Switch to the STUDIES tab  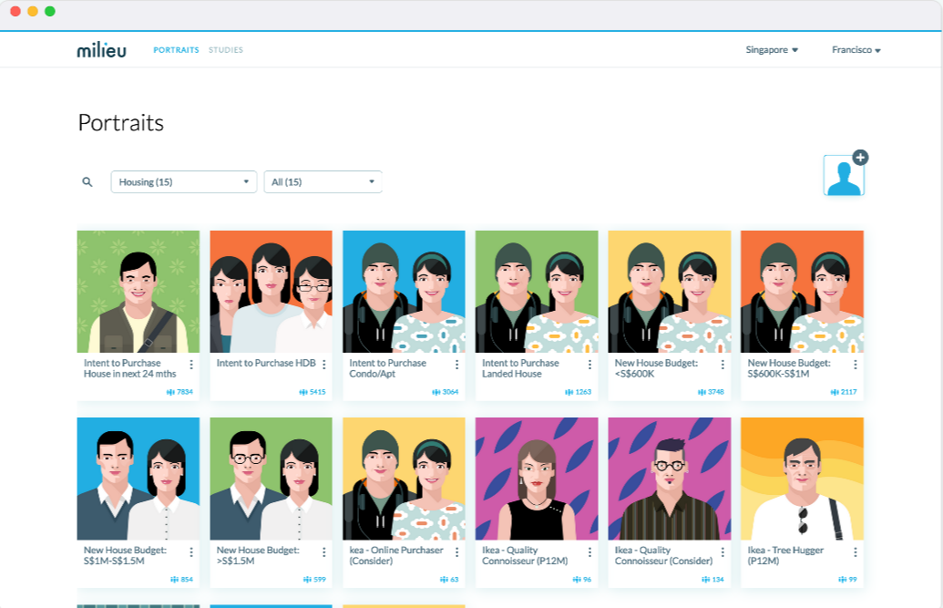pos(226,50)
